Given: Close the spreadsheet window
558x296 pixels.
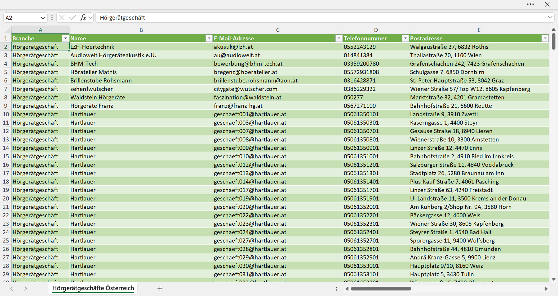Looking at the screenshot, I should click(x=547, y=4).
